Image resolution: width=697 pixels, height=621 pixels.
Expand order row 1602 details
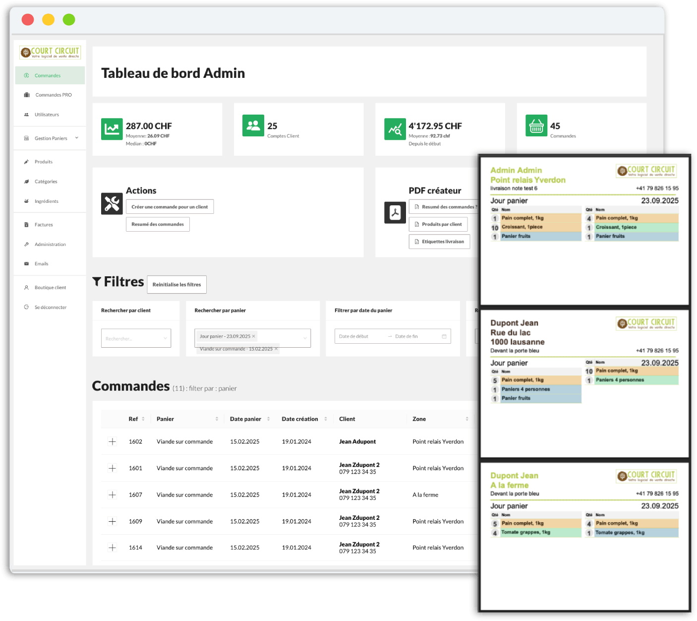113,441
